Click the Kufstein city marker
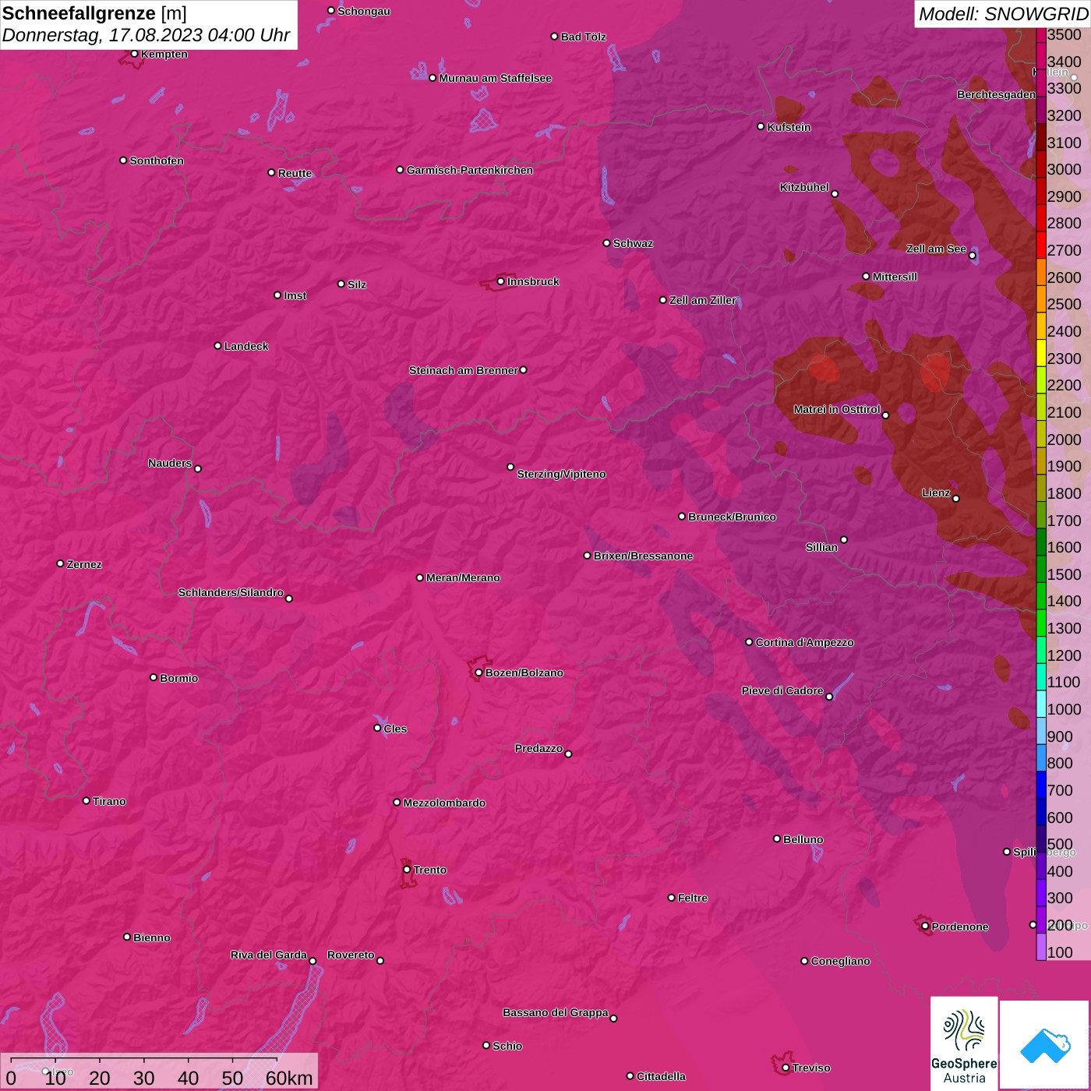Viewport: 1091px width, 1091px height. (x=761, y=126)
